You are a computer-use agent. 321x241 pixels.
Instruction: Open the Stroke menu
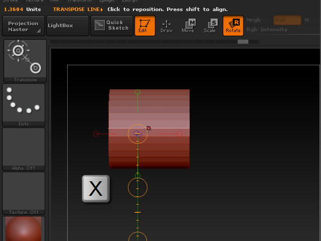11,1
